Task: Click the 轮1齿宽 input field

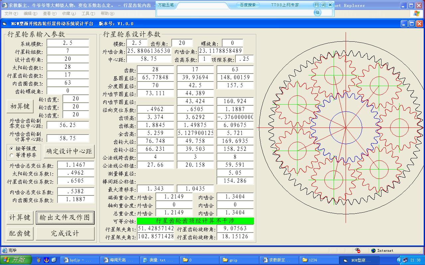Action: pos(76,99)
